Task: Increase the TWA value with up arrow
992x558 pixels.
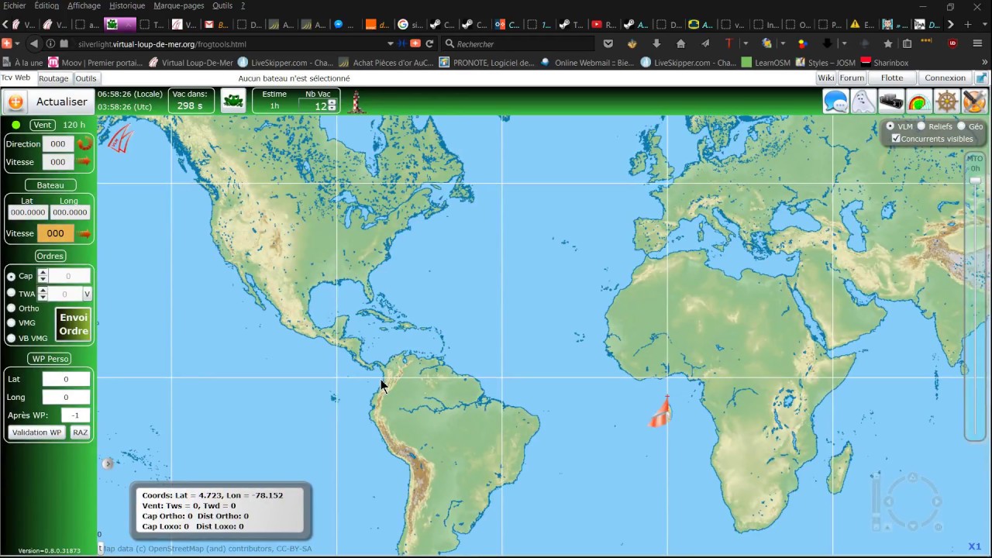Action: tap(43, 290)
